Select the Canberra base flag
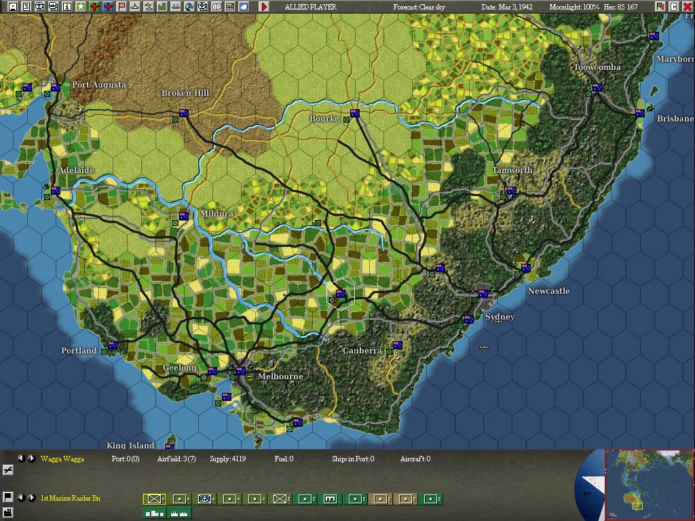This screenshot has height=521, width=695. pos(398,345)
